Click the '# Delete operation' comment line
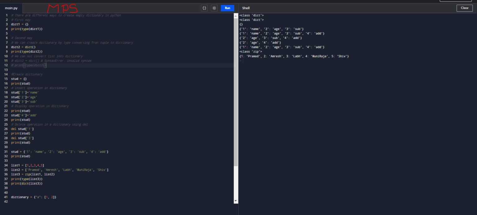Viewport: 477px width, 215px height. (49, 125)
